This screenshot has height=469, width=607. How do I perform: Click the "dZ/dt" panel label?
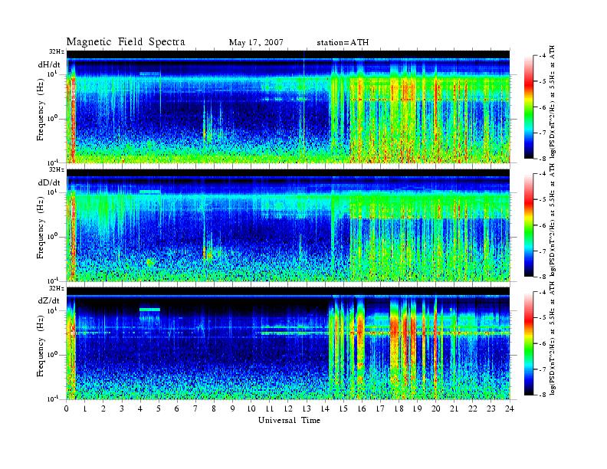coord(49,300)
